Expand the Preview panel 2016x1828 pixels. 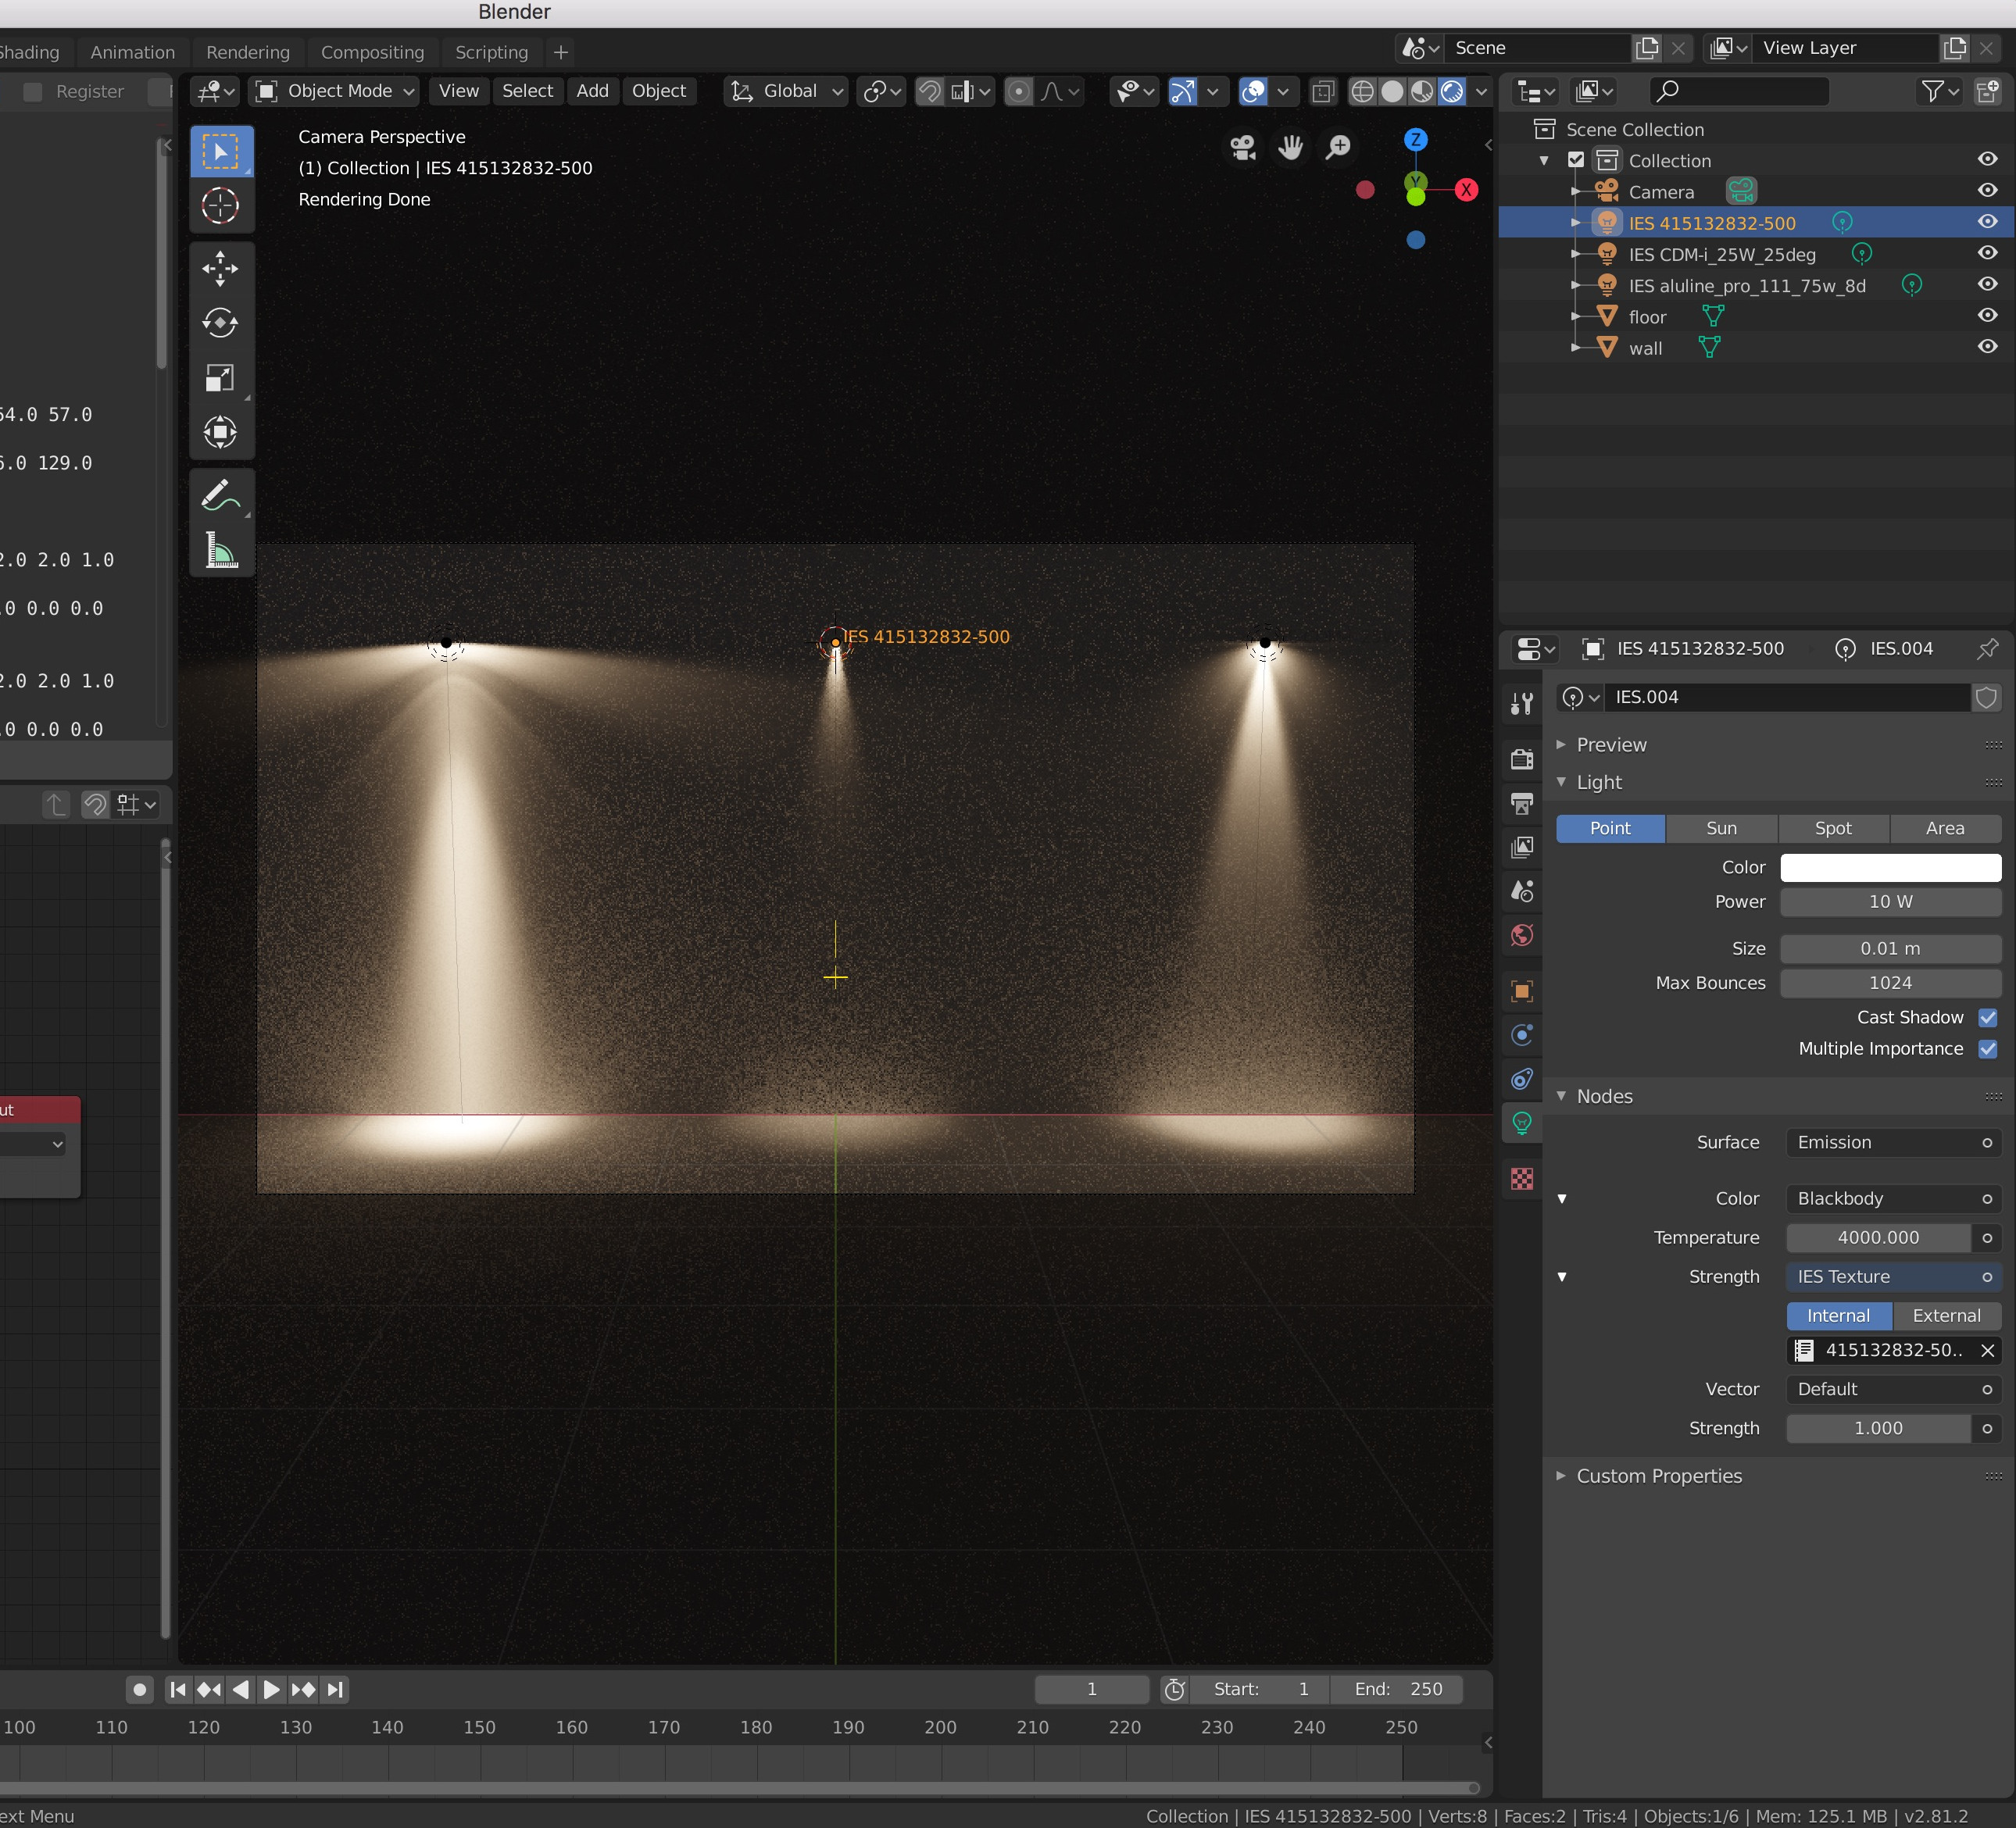pyautogui.click(x=1611, y=745)
